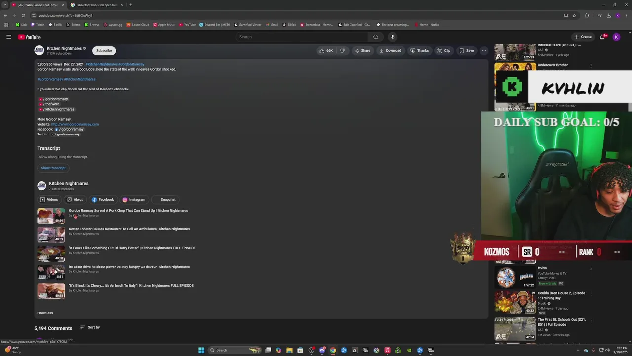
Task: Click Show transcript button
Action: pos(53,168)
